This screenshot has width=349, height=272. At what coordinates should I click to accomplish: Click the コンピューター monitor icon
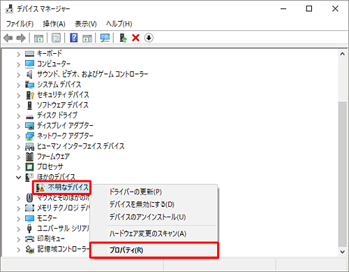pos(29,64)
